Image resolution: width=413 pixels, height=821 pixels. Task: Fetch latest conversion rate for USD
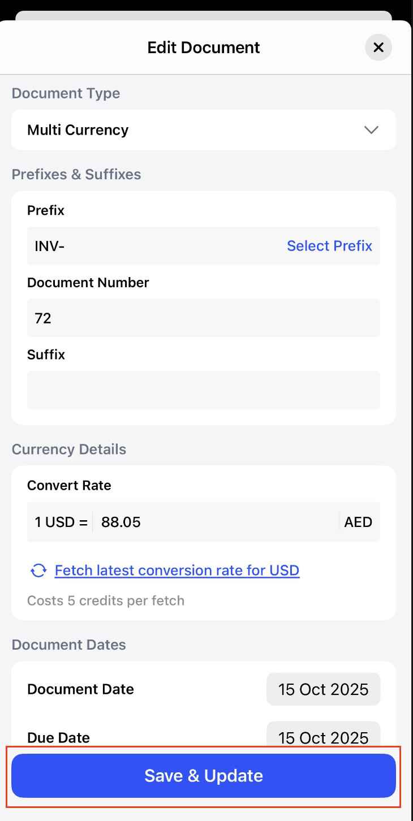[x=177, y=571]
